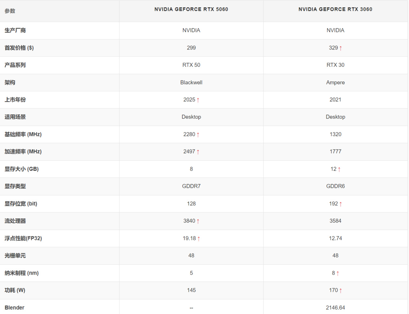
Task: Click red arrow next to 19.18 FP32 value
Action: (x=199, y=239)
